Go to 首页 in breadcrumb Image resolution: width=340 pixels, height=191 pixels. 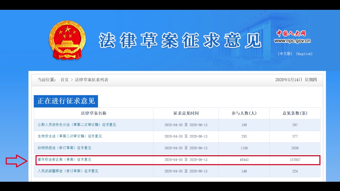pos(65,80)
